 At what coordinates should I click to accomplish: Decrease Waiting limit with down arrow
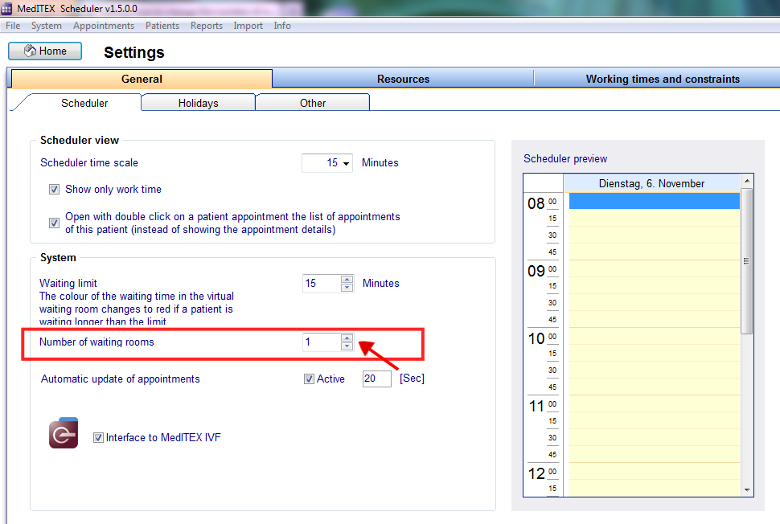click(347, 288)
